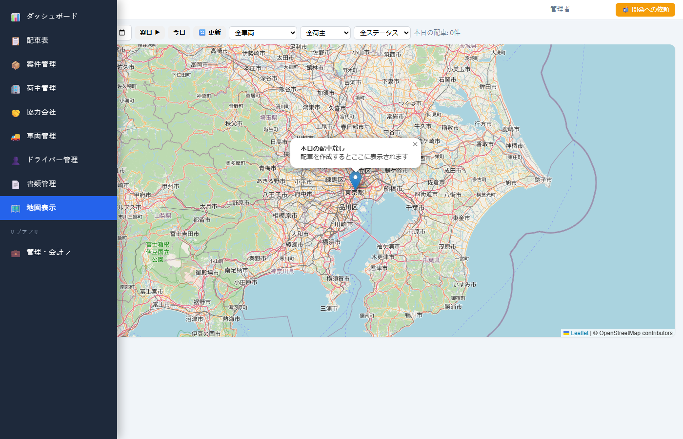Click the map icon next to 地図表示
This screenshot has height=439, width=683.
click(x=15, y=208)
